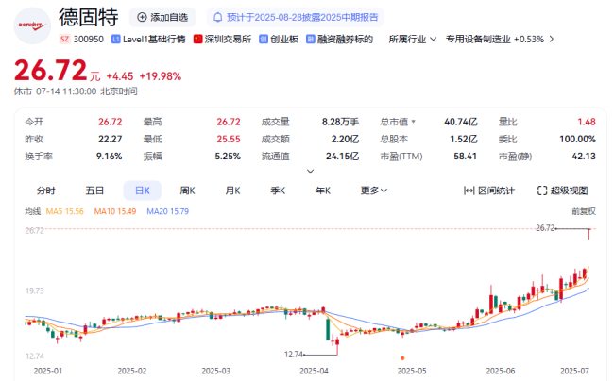The width and height of the screenshot is (614, 381).
Task: Open 区间统计 range statistics tool
Action: pyautogui.click(x=489, y=190)
